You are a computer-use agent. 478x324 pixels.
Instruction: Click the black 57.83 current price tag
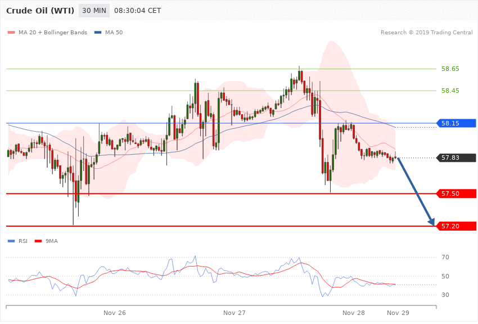click(x=457, y=157)
